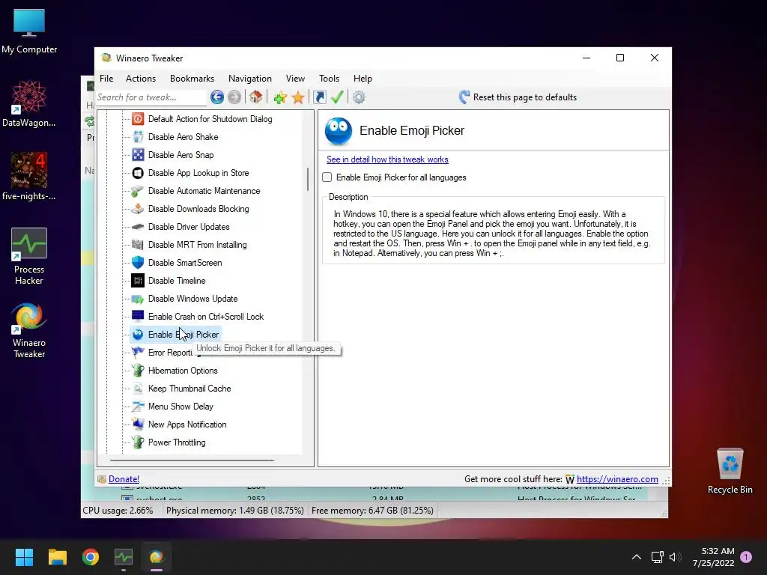Viewport: 767px width, 575px height.
Task: Click the taskbar clock showing 5:32 AM
Action: 714,557
